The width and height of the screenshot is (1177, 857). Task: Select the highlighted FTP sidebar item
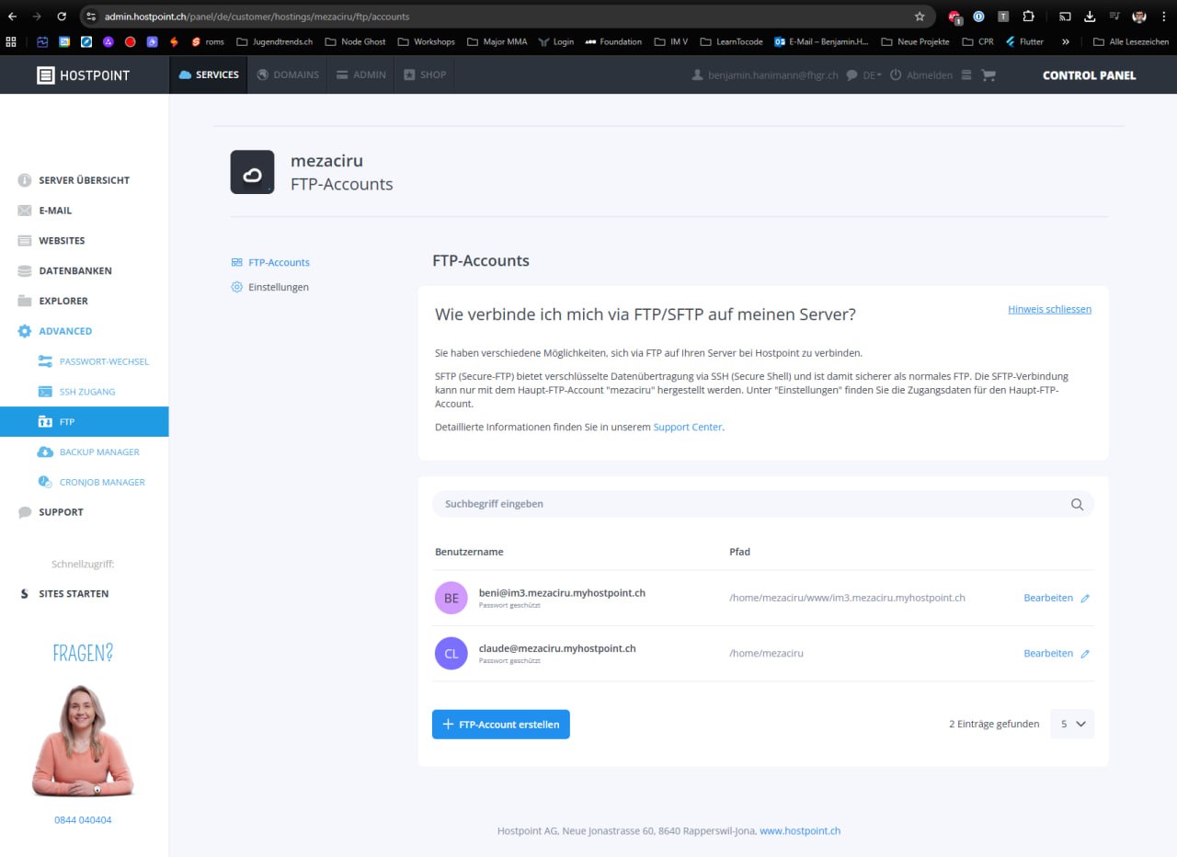tap(84, 421)
